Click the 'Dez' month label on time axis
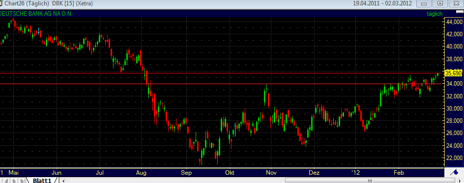 315,172
